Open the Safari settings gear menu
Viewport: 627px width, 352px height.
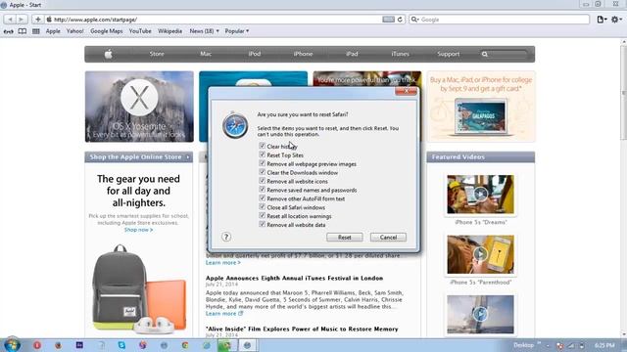616,20
